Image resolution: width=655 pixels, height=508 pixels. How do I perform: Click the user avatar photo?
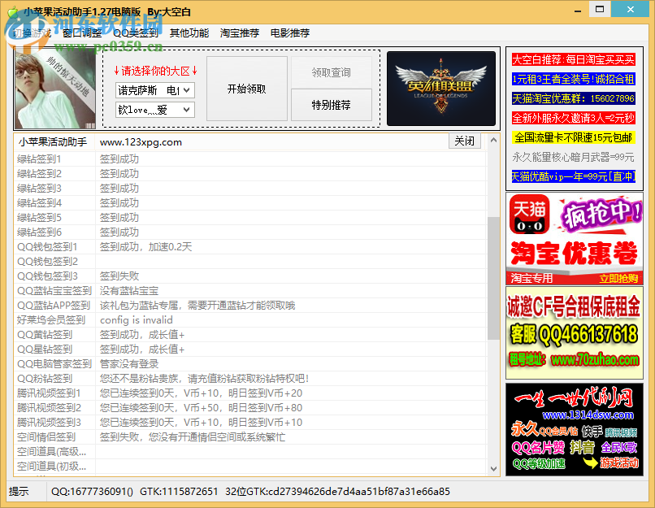click(55, 89)
